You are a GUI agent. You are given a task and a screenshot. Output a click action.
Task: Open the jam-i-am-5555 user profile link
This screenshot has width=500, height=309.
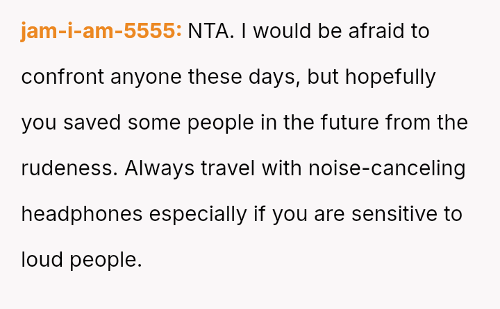pyautogui.click(x=101, y=31)
